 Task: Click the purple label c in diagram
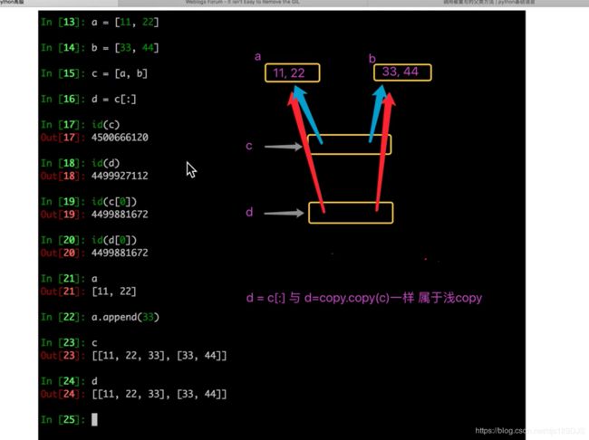248,146
